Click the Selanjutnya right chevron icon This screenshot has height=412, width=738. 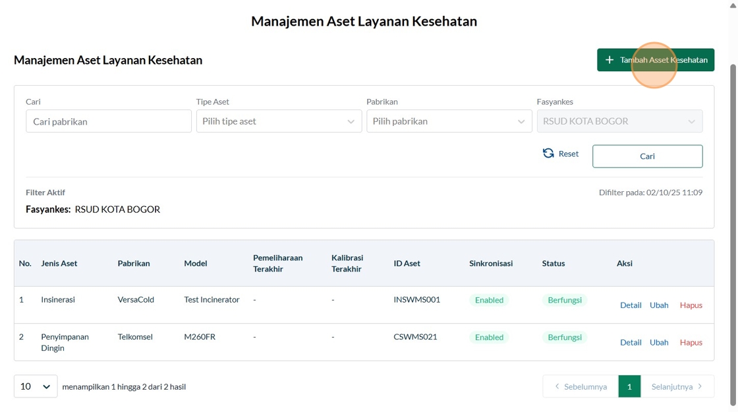coord(700,387)
